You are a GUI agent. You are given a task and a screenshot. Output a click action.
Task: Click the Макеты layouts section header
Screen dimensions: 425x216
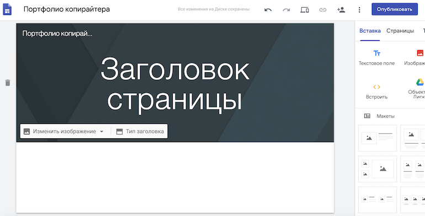379,116
